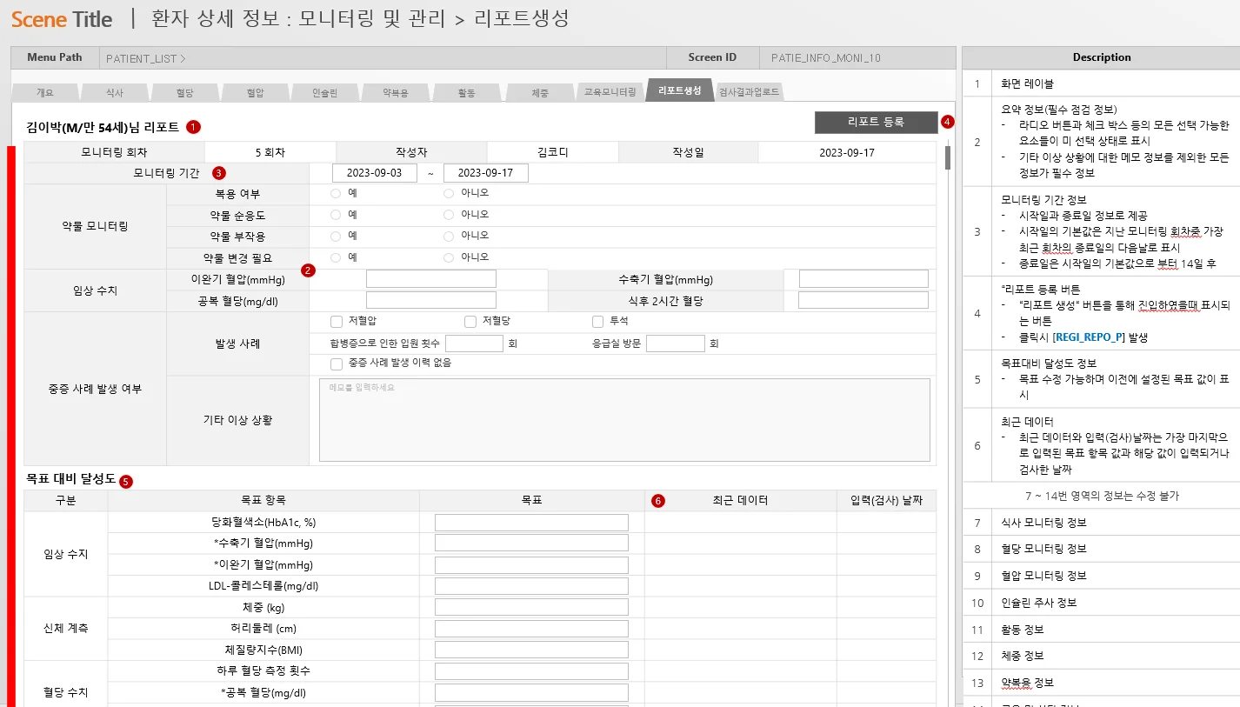Click 혈압 모니터링 정보 description row
1240x707 pixels.
click(1101, 576)
